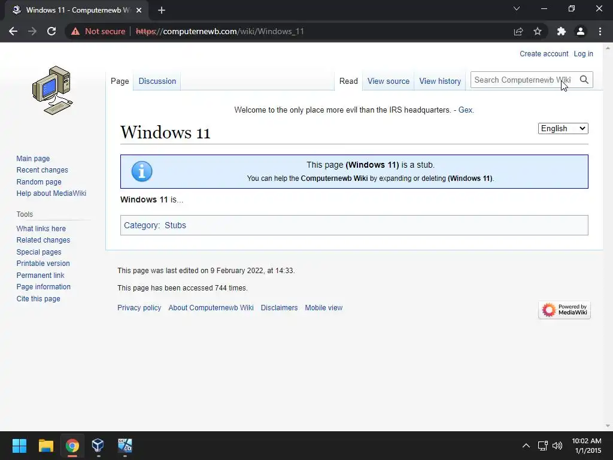Open the View history tab
The width and height of the screenshot is (613, 460).
[x=440, y=81]
